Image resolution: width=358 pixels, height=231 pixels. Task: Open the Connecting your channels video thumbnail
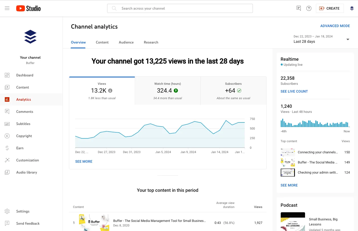(x=288, y=152)
